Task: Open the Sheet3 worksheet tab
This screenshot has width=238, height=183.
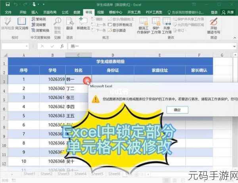Action: pos(63,174)
